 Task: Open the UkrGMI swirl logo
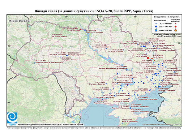point(12,118)
